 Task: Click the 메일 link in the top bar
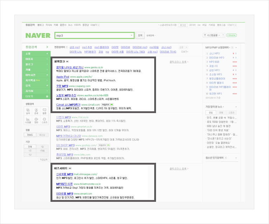pyautogui.click(x=204, y=25)
